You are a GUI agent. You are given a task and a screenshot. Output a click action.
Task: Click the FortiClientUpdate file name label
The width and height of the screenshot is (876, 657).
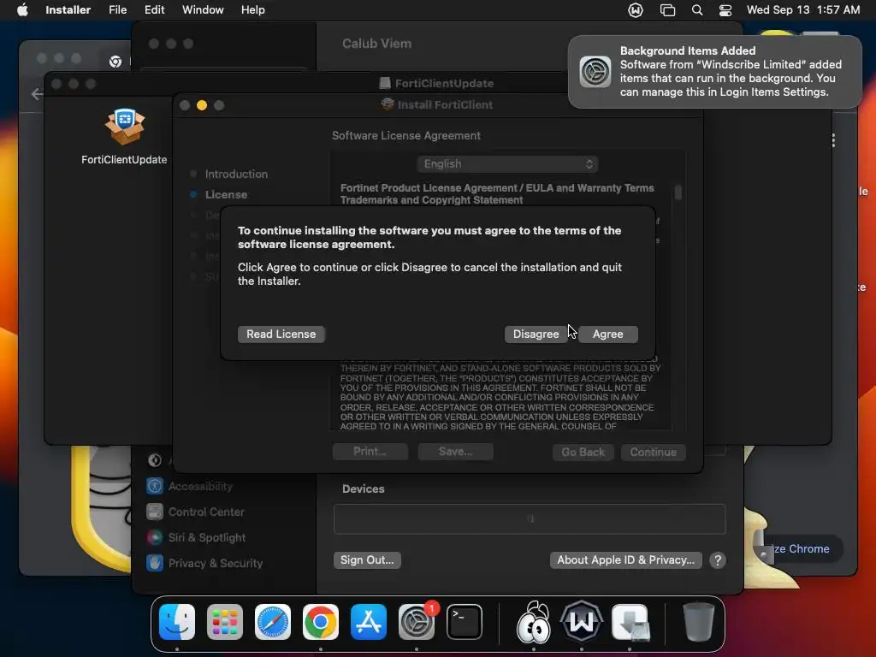pyautogui.click(x=124, y=159)
